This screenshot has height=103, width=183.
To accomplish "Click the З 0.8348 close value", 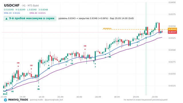I will (43, 9).
